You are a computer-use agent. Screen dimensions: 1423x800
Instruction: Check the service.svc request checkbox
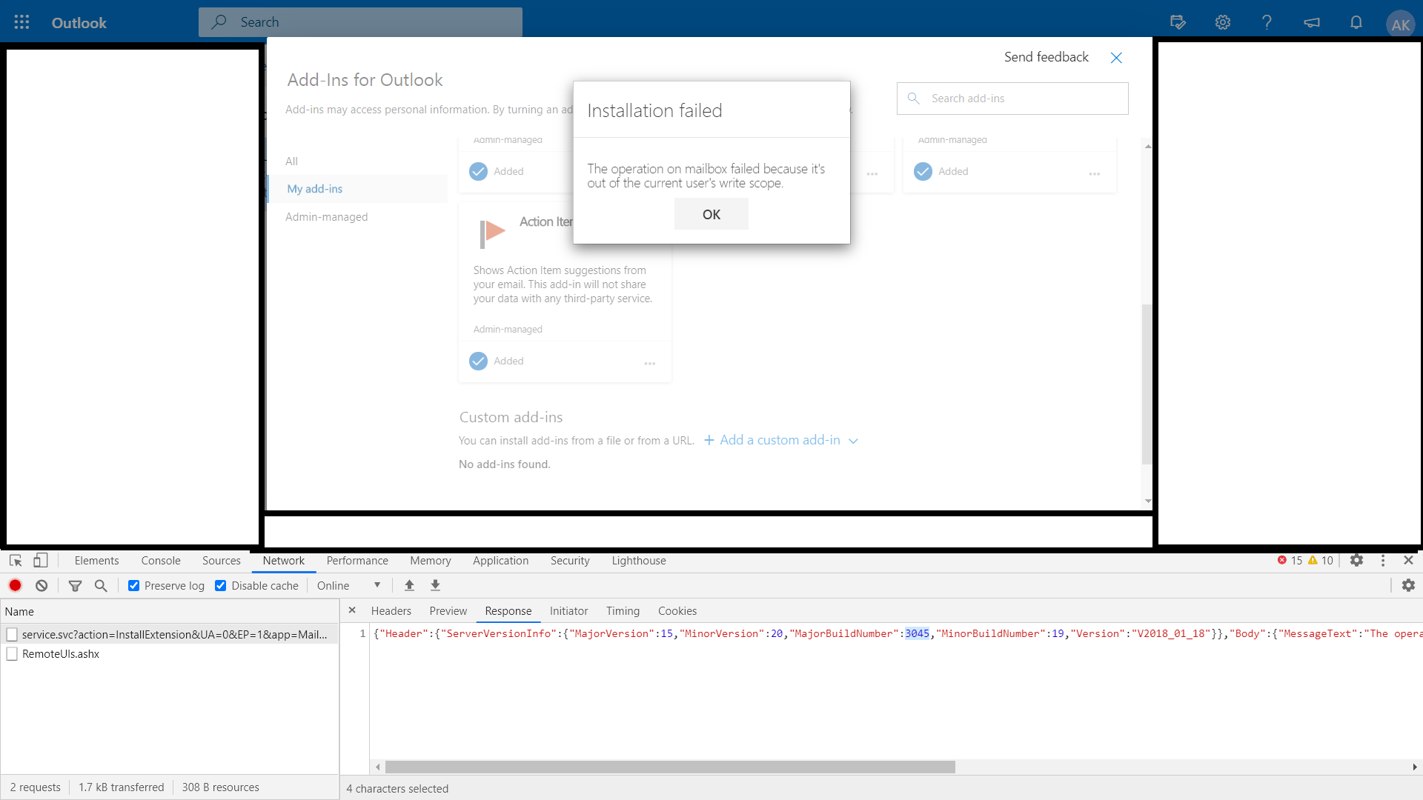(x=12, y=634)
